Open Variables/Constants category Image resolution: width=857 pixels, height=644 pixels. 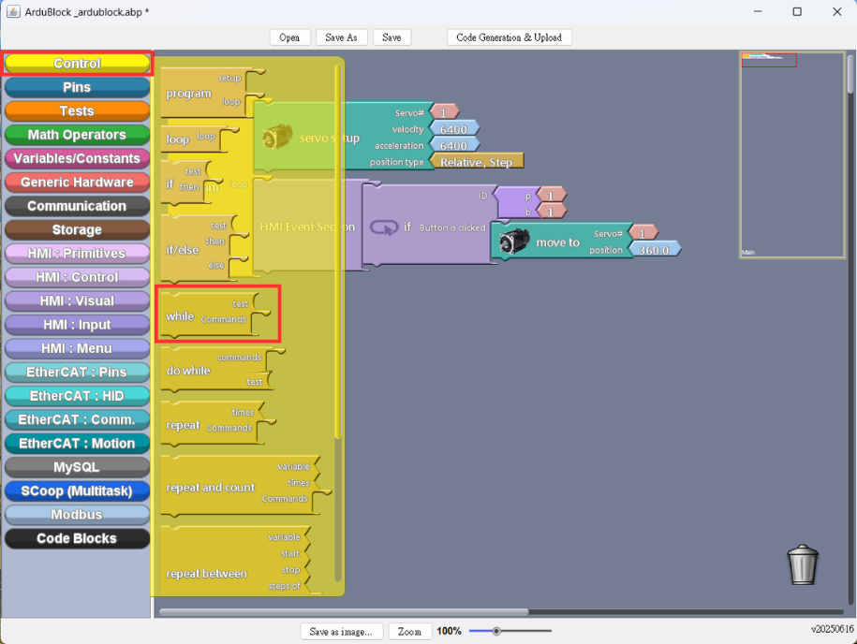pyautogui.click(x=77, y=158)
